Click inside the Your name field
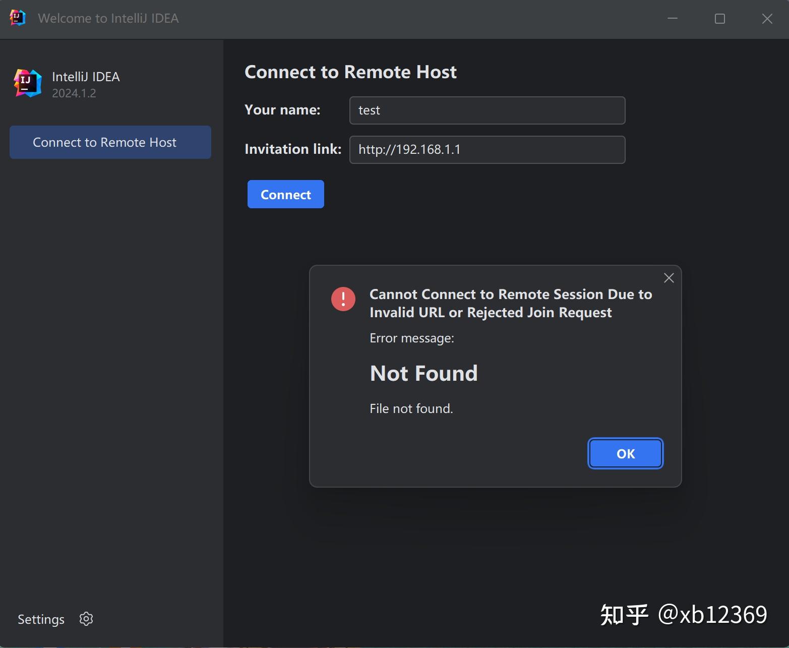 coord(487,110)
